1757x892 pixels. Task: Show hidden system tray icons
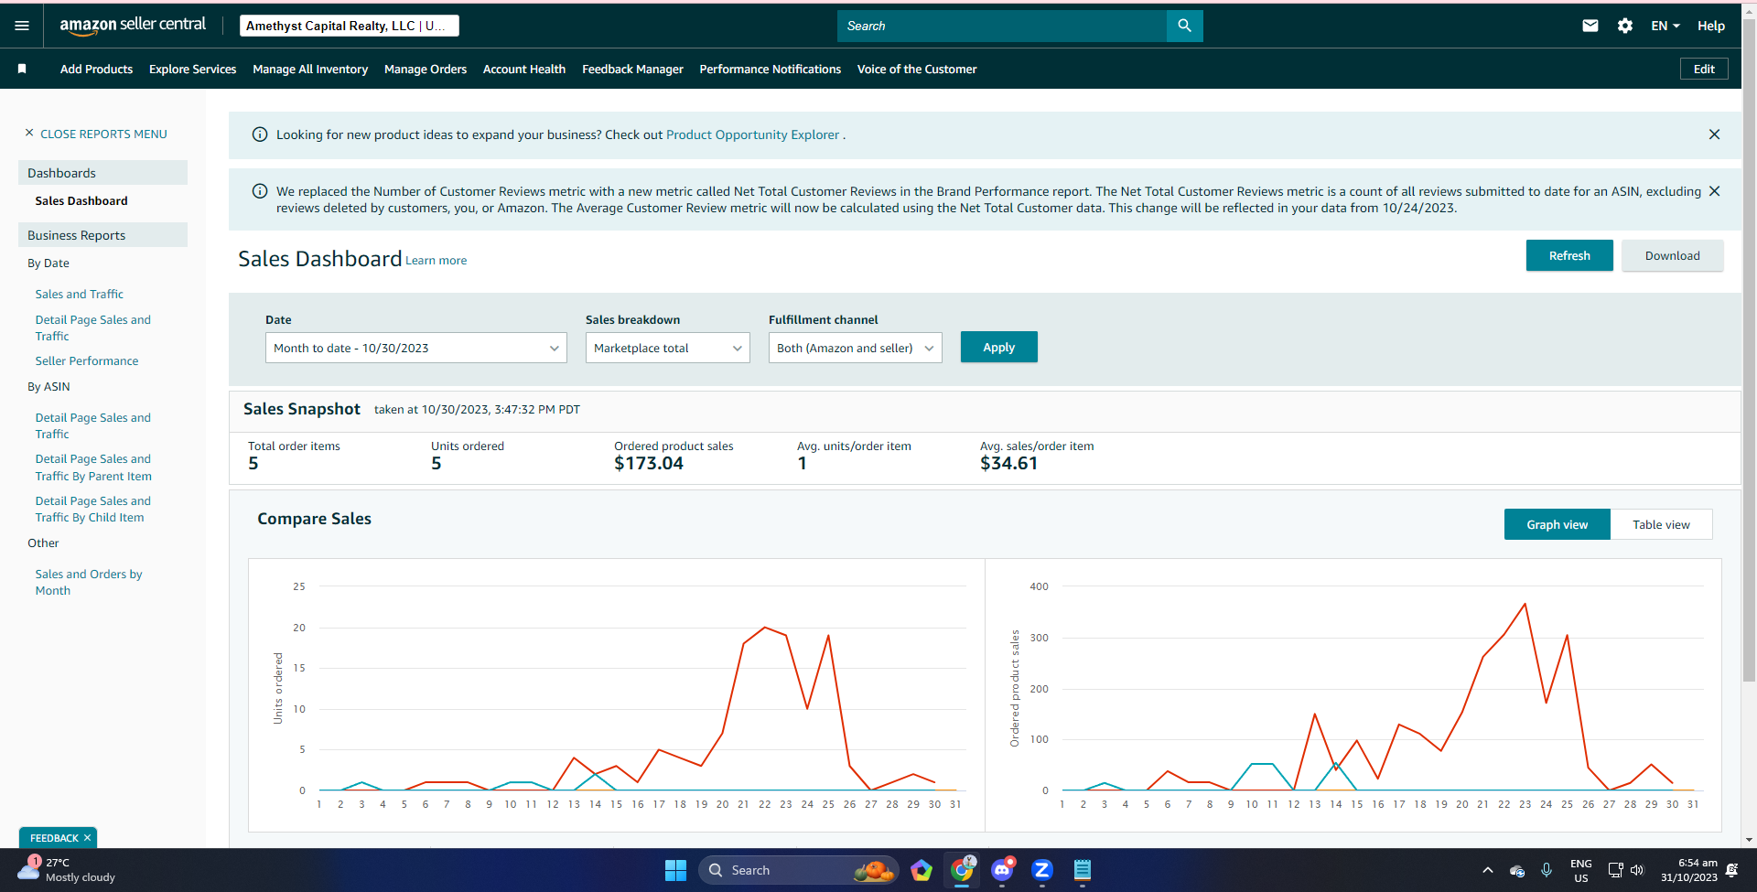tap(1487, 870)
